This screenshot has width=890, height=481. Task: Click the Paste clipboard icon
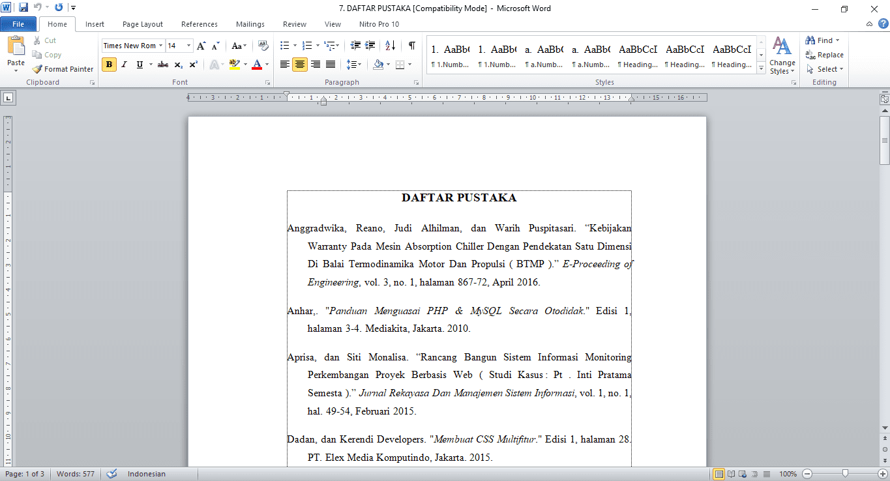coord(16,47)
